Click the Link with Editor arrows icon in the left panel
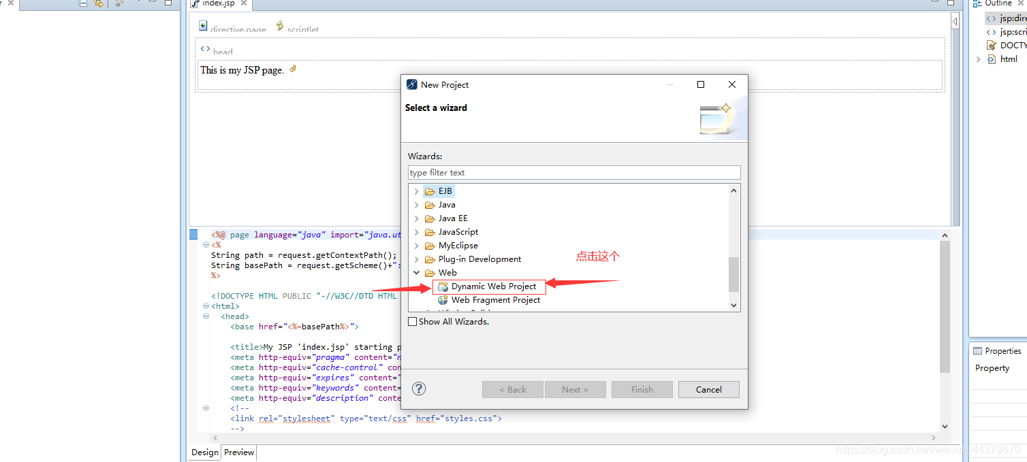 [x=98, y=3]
